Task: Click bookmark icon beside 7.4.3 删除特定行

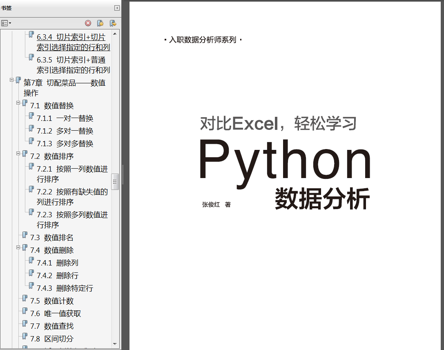Action: point(31,285)
